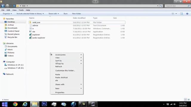Launch Internet Explorer from taskbar
The width and height of the screenshot is (191, 107).
pyautogui.click(x=25, y=104)
